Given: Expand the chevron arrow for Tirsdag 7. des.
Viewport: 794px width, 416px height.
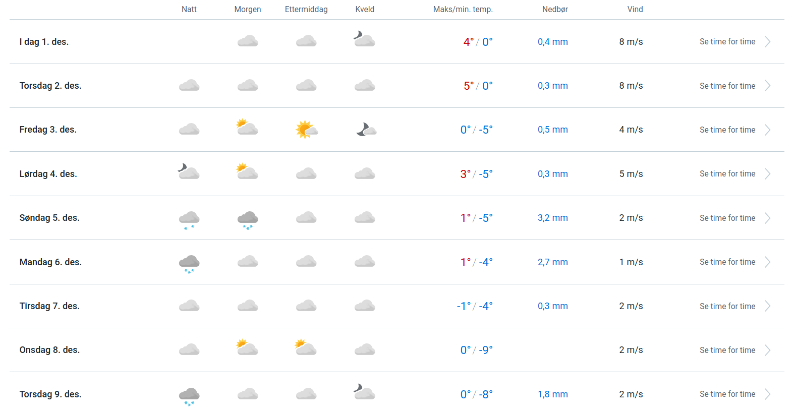Looking at the screenshot, I should (767, 306).
